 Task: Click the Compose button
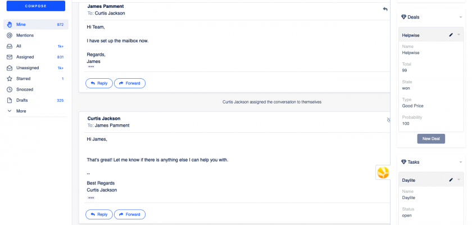click(35, 7)
